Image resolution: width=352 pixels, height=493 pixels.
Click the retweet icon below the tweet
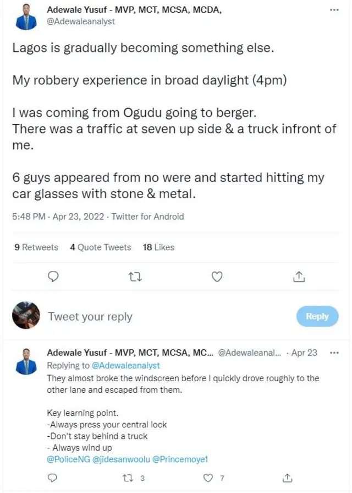click(135, 277)
